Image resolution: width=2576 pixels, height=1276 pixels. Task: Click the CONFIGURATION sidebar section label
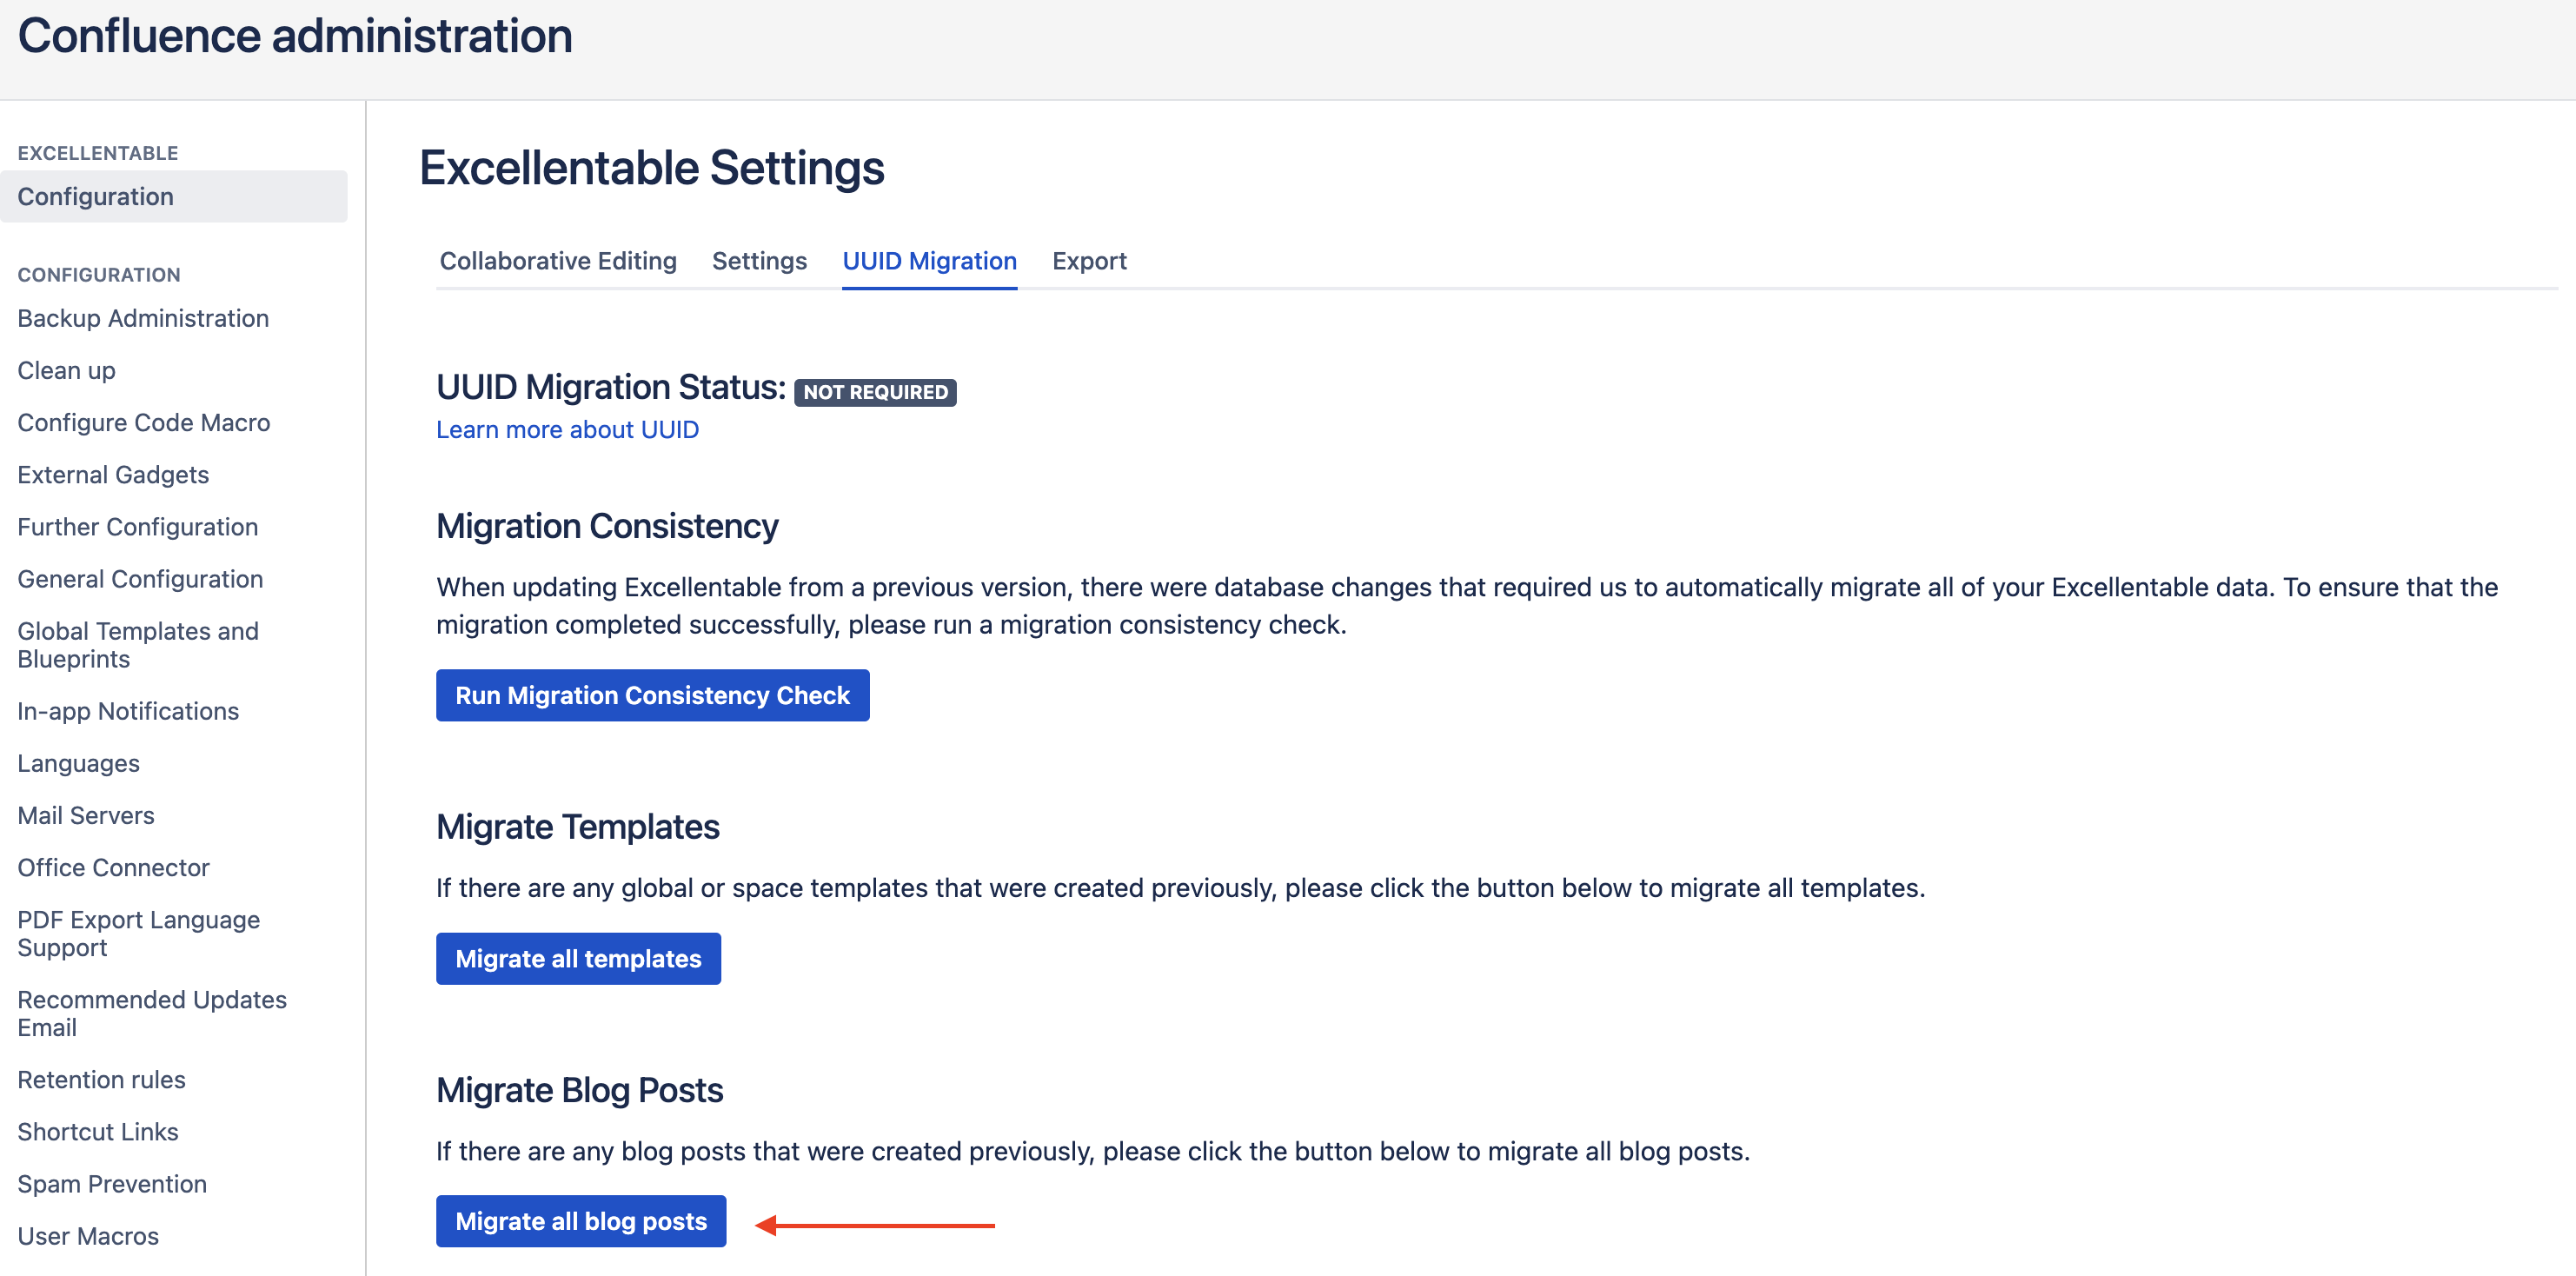tap(99, 275)
